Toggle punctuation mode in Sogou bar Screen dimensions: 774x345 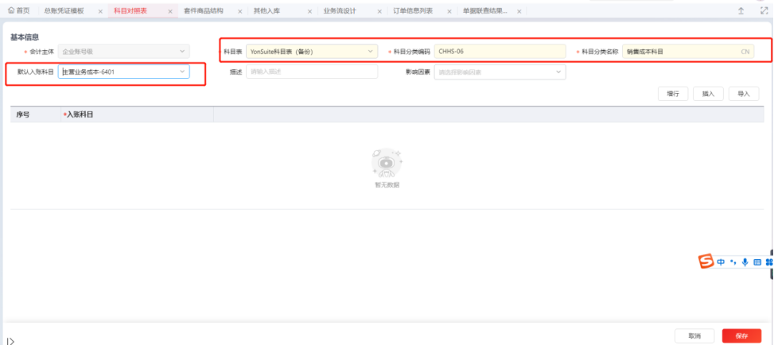[x=733, y=262]
